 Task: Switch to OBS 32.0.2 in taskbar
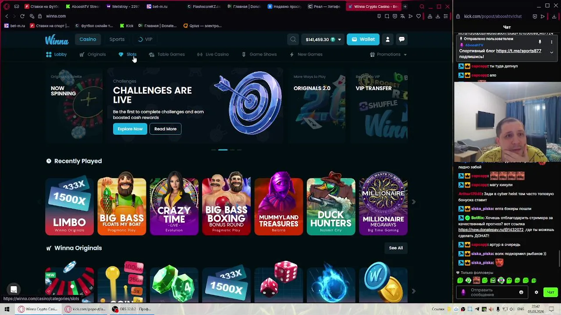131,309
